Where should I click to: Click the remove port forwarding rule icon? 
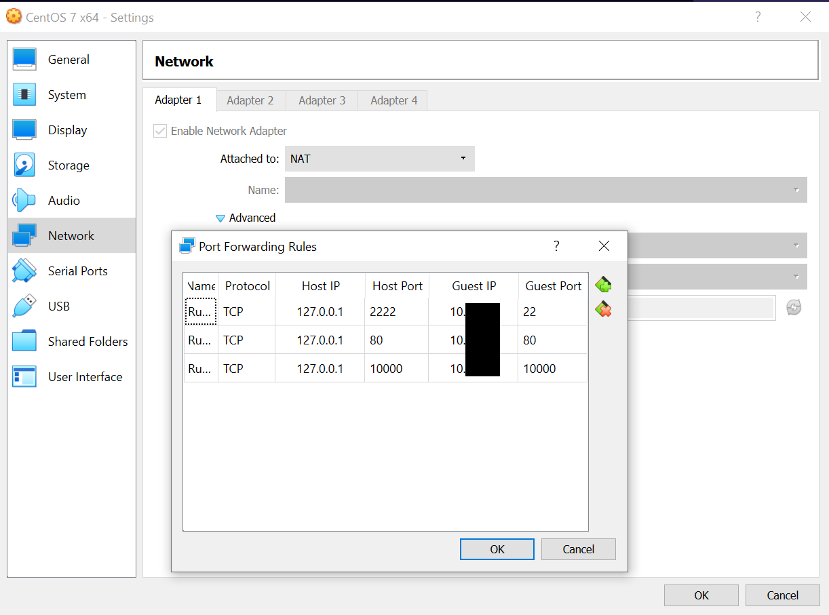(603, 310)
